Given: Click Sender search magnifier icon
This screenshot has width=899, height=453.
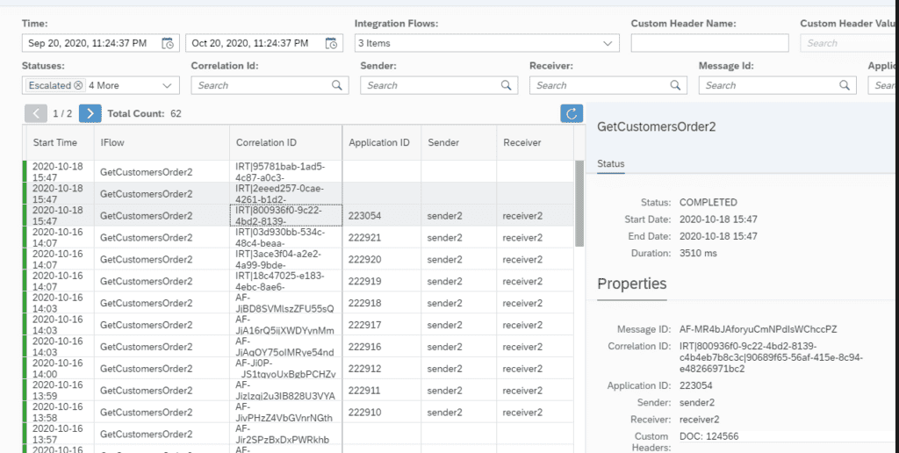Looking at the screenshot, I should coord(507,85).
